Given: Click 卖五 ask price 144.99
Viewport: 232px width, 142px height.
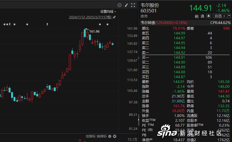Looking at the screenshot, I should [179, 33].
